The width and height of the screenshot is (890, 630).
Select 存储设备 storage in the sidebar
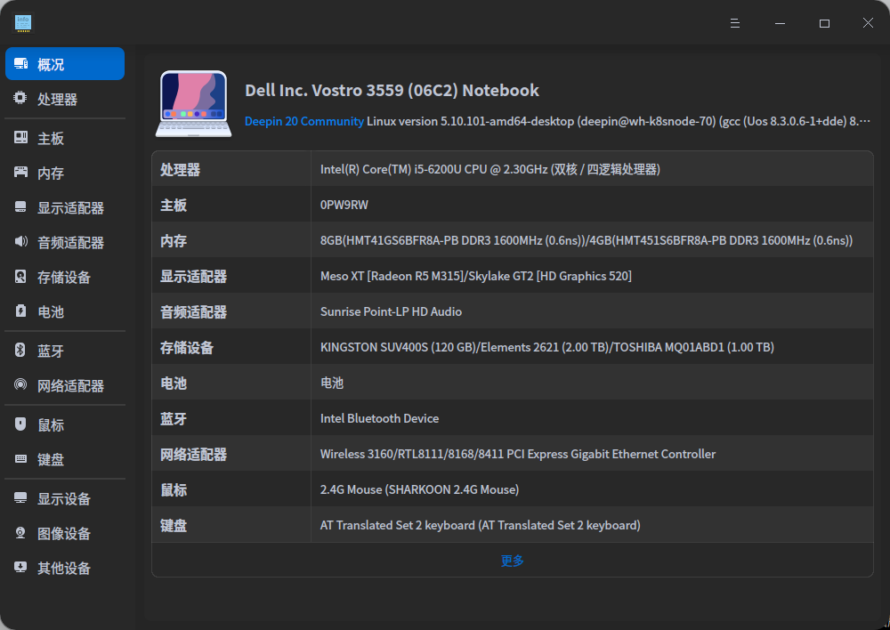(65, 277)
